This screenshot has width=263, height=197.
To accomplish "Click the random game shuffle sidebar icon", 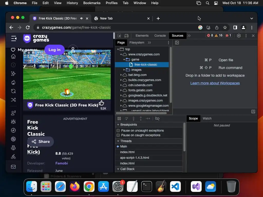I will 13,100.
